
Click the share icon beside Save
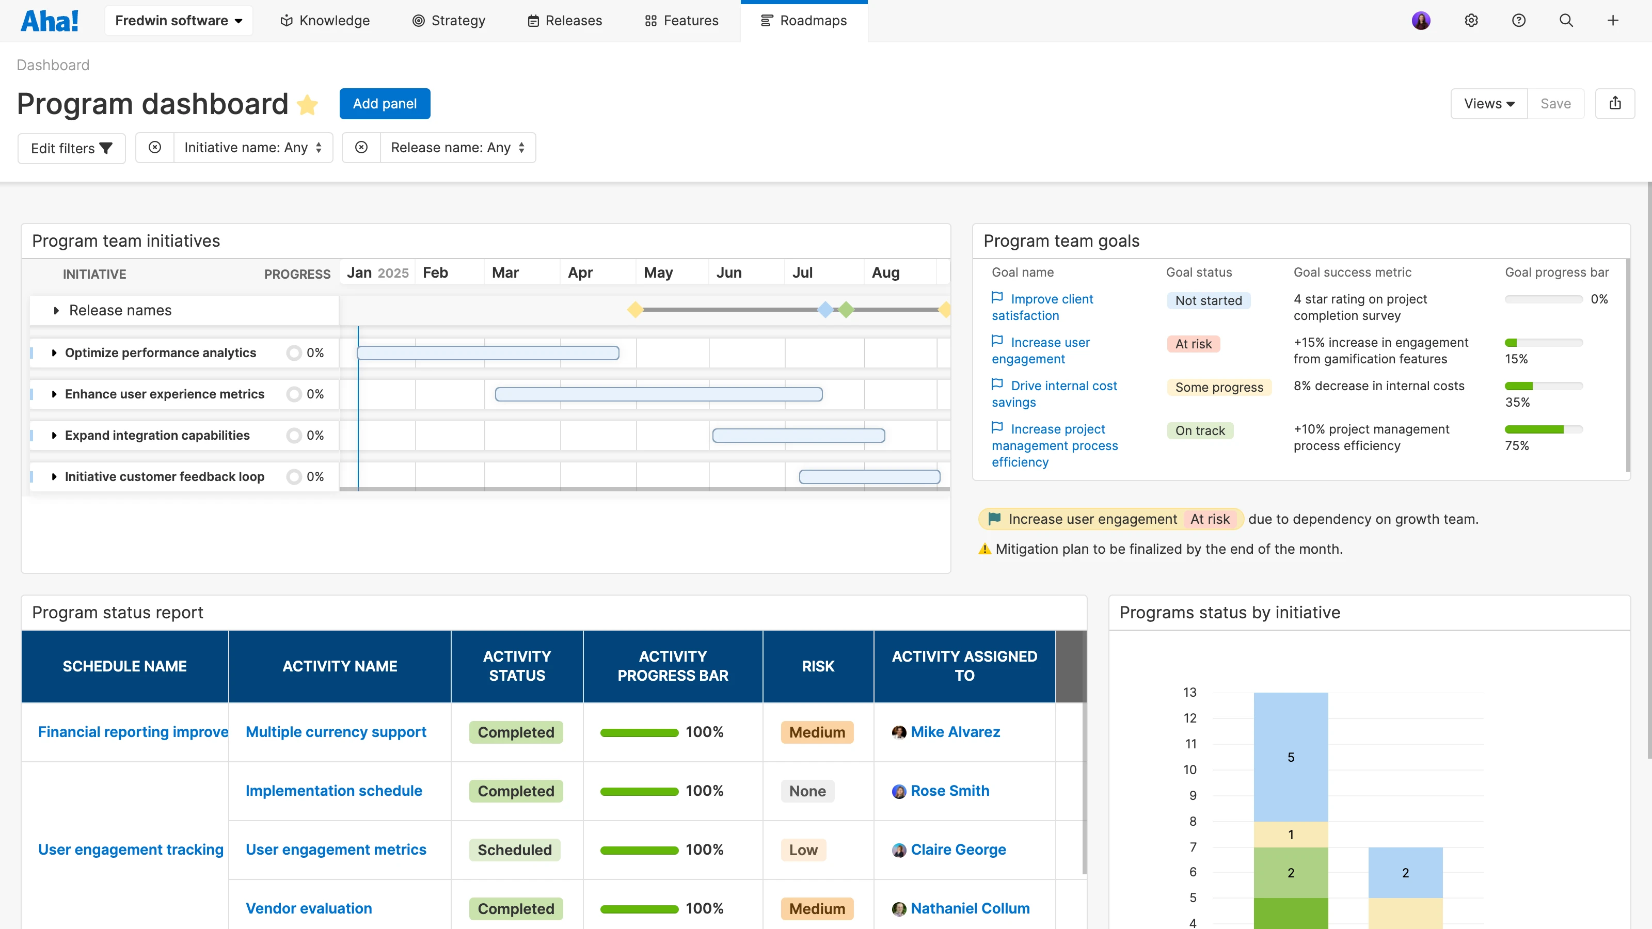[1616, 103]
